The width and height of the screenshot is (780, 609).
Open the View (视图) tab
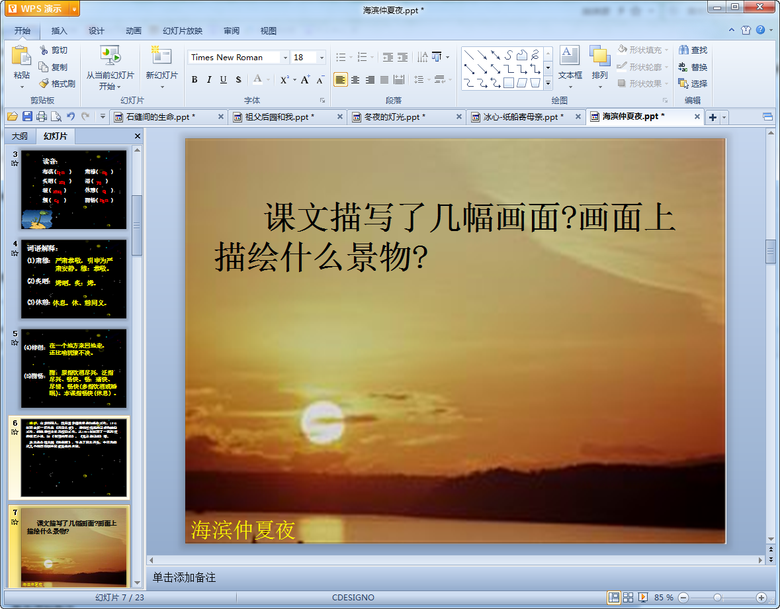click(268, 31)
